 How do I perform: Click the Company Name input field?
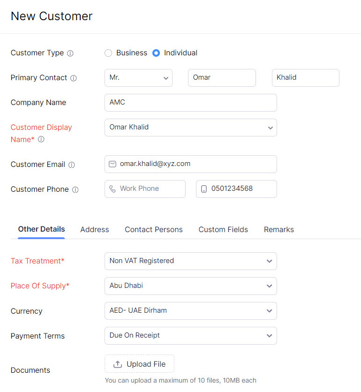tap(190, 103)
